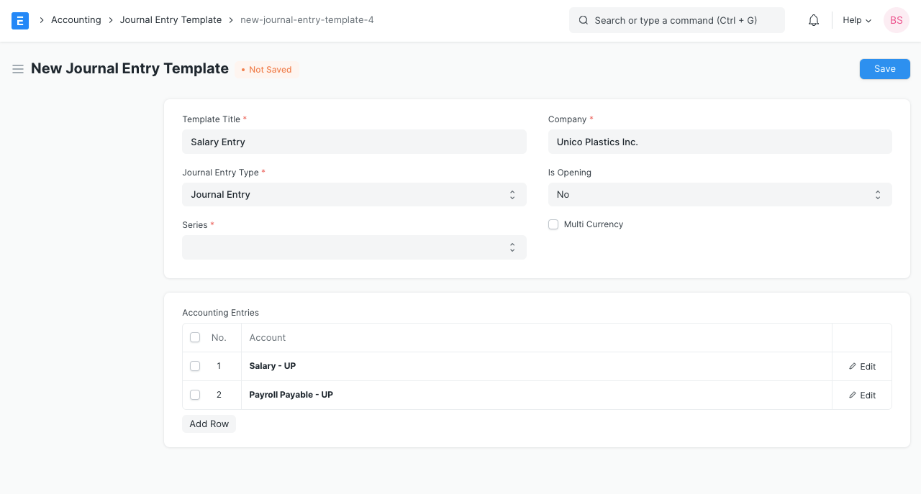Expand the Is Opening dropdown
Image resolution: width=921 pixels, height=494 pixels.
pyautogui.click(x=720, y=194)
